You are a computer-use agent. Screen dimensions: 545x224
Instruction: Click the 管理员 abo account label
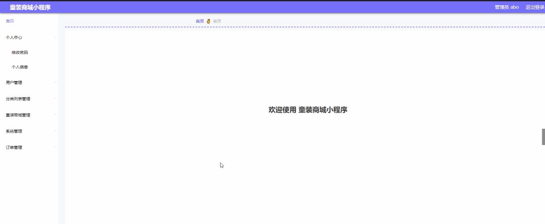(507, 7)
